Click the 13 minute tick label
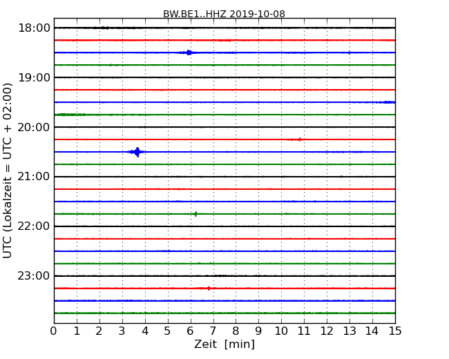 point(350,331)
